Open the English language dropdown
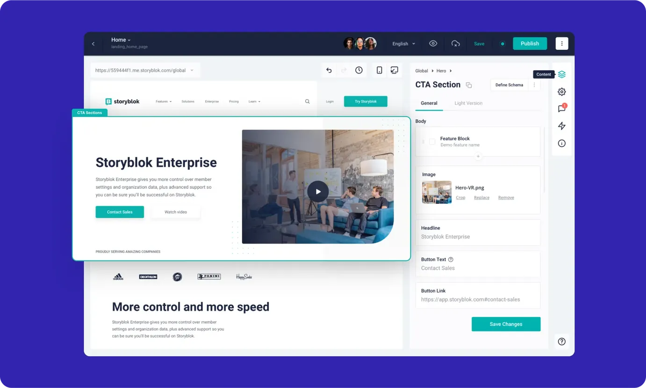The height and width of the screenshot is (388, 646). pyautogui.click(x=404, y=43)
